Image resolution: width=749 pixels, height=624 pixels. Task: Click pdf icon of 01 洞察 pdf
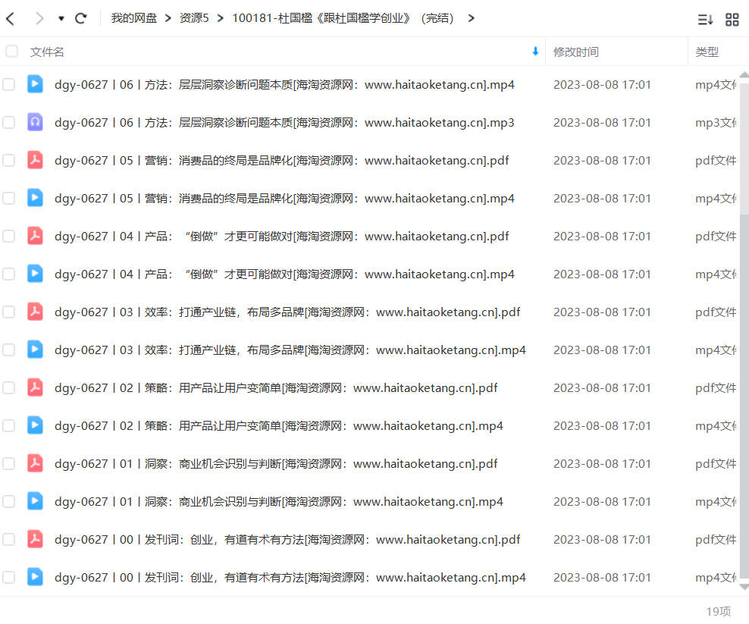coord(35,463)
